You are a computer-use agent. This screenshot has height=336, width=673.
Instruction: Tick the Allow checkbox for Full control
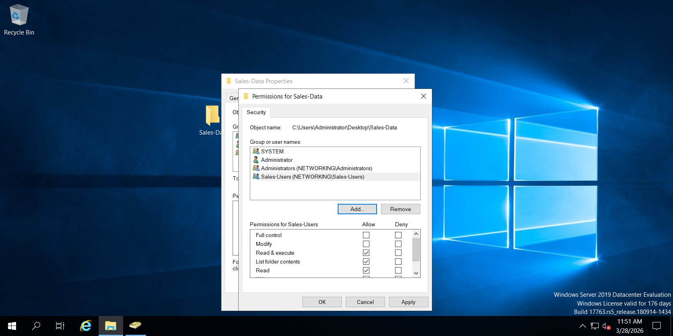(366, 235)
